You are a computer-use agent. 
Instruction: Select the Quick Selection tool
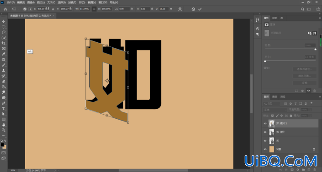tap(4, 38)
